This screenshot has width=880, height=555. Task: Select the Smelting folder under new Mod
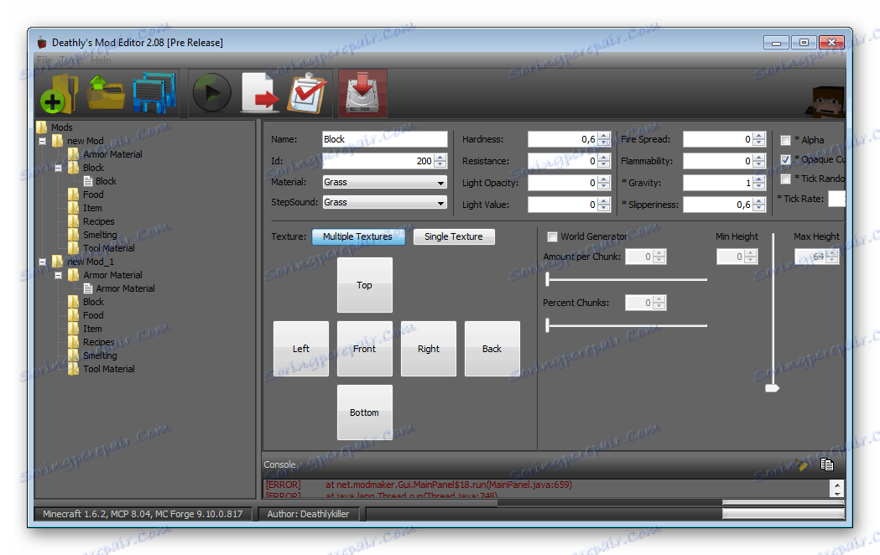pyautogui.click(x=100, y=235)
